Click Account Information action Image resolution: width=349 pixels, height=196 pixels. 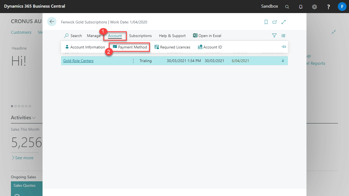tap(85, 47)
